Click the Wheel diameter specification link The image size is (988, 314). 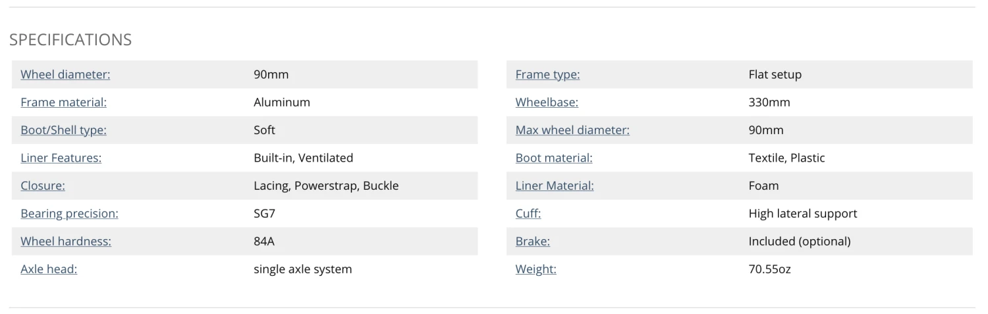pos(65,75)
